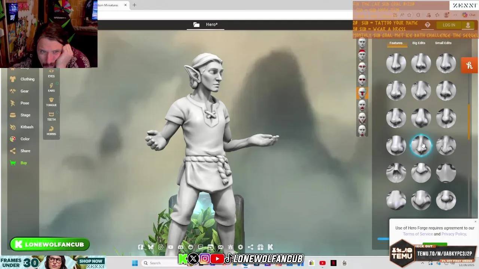Select the jaw-highlighted face region thumbnail

[362, 118]
